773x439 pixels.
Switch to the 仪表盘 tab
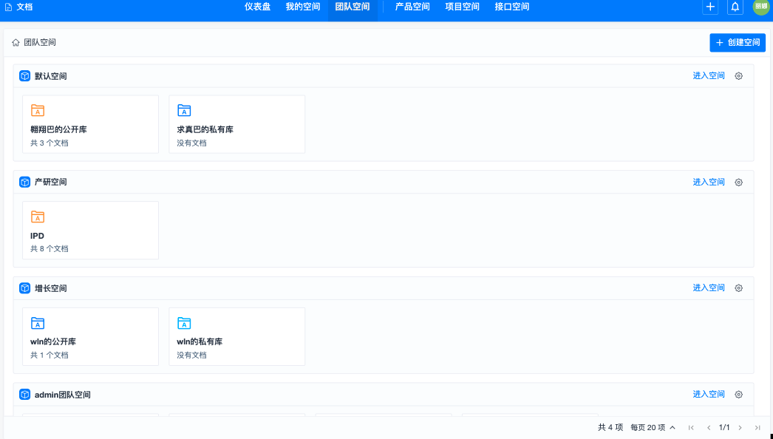point(257,7)
